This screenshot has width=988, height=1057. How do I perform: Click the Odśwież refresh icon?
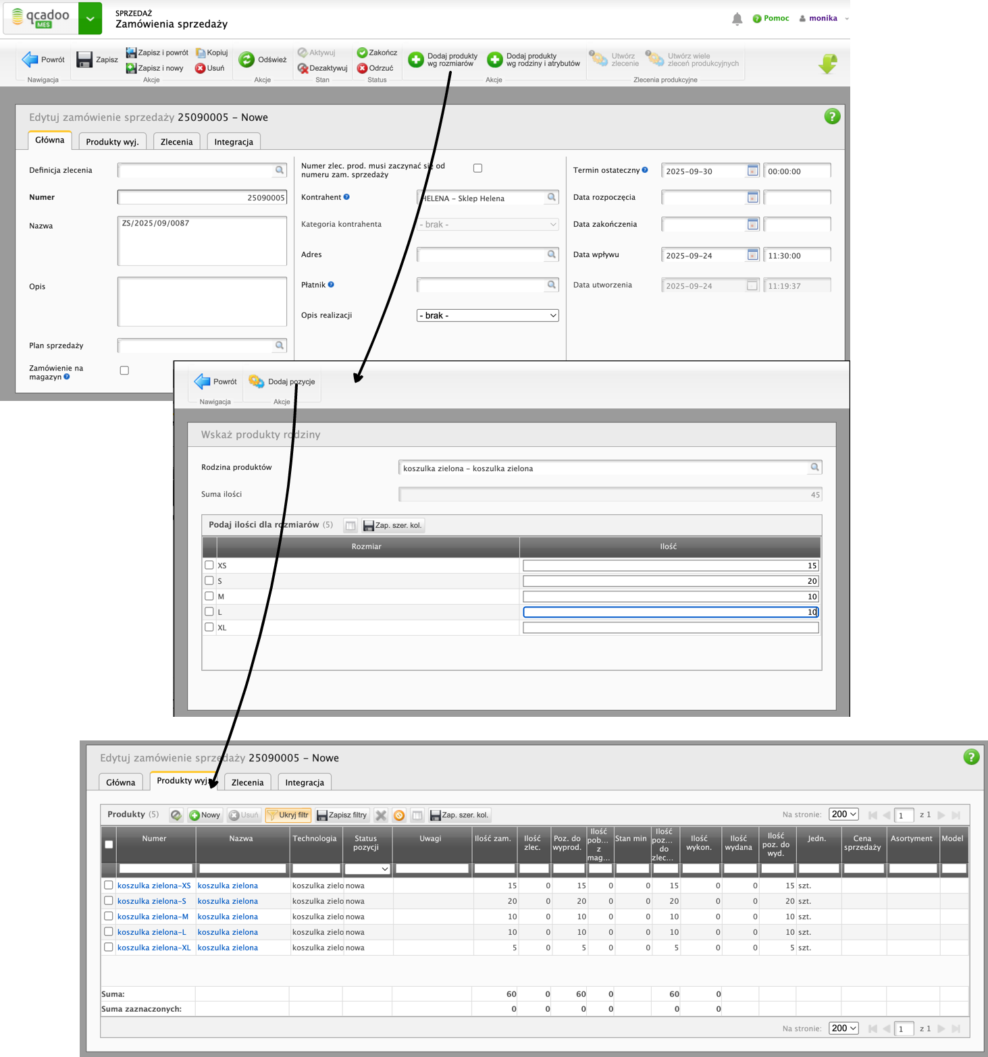246,60
